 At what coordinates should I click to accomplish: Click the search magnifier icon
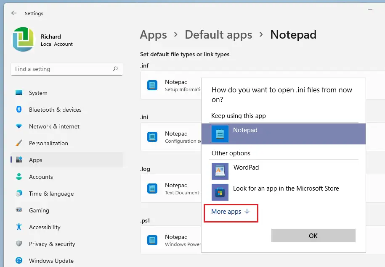pyautogui.click(x=115, y=69)
